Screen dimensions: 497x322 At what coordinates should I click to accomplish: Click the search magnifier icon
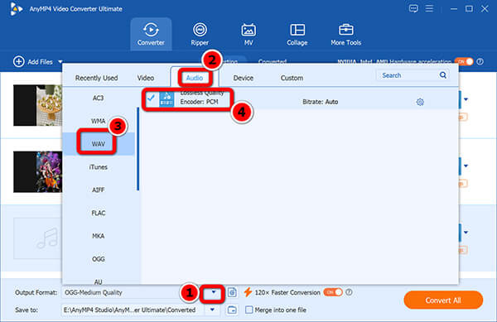click(443, 75)
